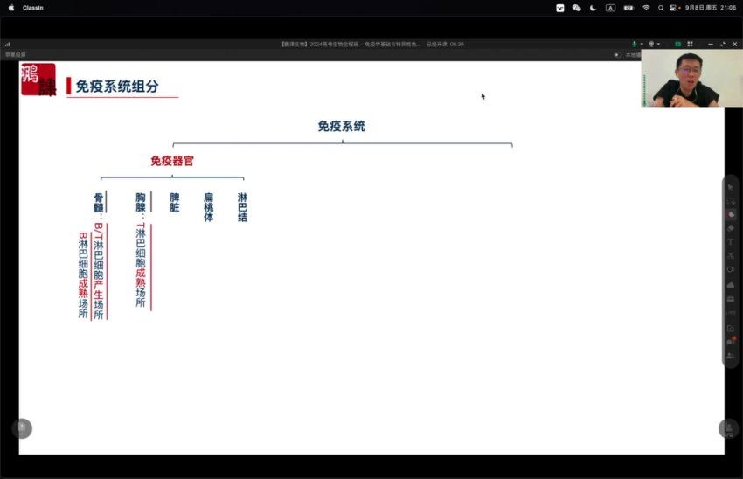Click the round button at bottom-left of the slide
This screenshot has width=743, height=479.
[x=22, y=427]
